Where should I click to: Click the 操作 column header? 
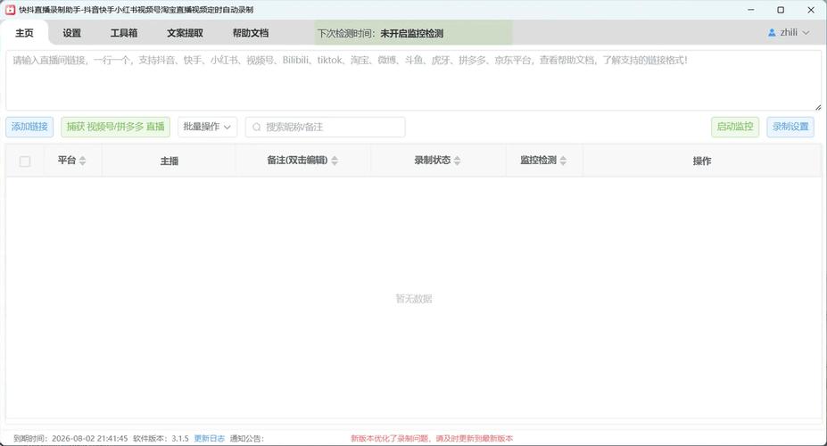[x=702, y=161]
